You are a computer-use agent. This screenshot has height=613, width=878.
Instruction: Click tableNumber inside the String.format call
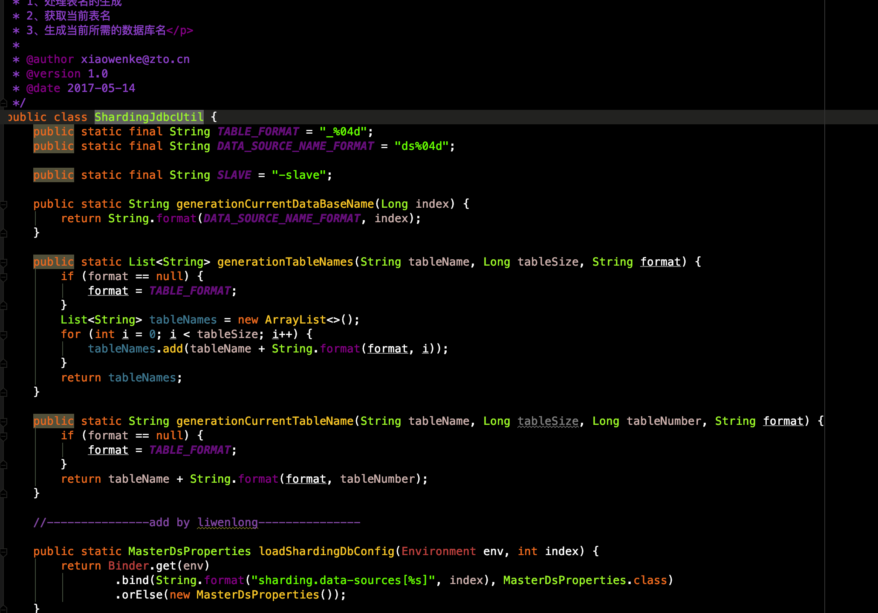pyautogui.click(x=377, y=479)
